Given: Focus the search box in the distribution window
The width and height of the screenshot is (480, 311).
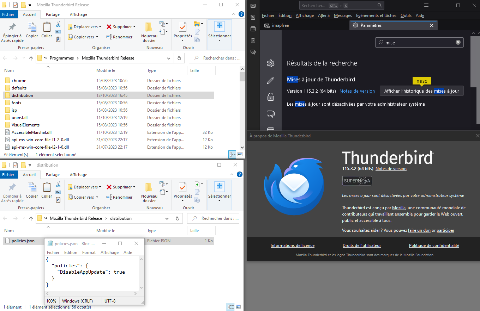Looking at the screenshot, I should 213,218.
